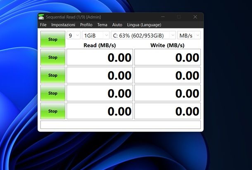Open the Lingua (Language) menu
The height and width of the screenshot is (170, 252).
(x=144, y=25)
